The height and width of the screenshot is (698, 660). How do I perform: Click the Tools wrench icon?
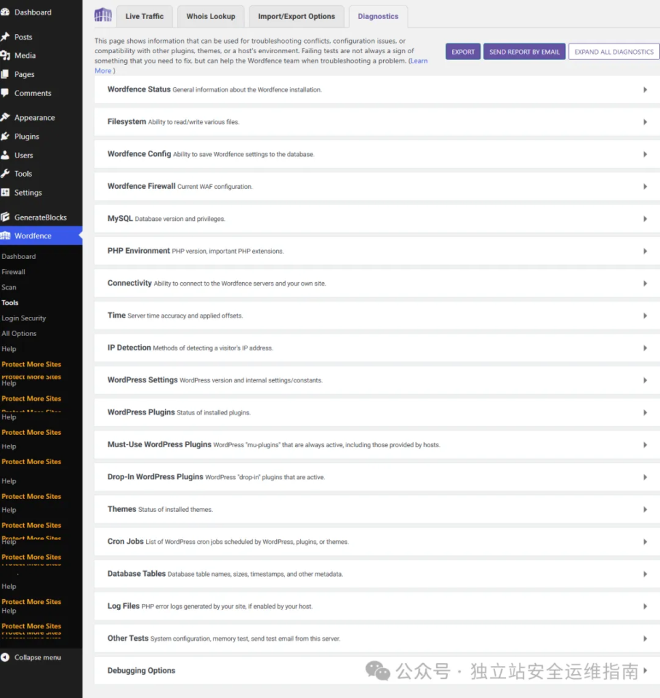(5, 174)
